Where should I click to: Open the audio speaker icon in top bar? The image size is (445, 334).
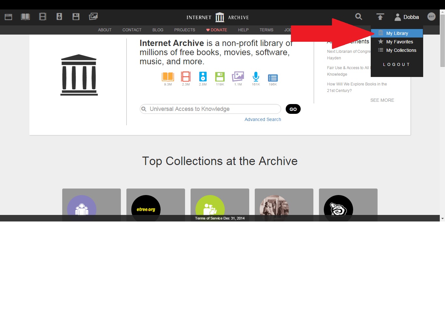59,17
